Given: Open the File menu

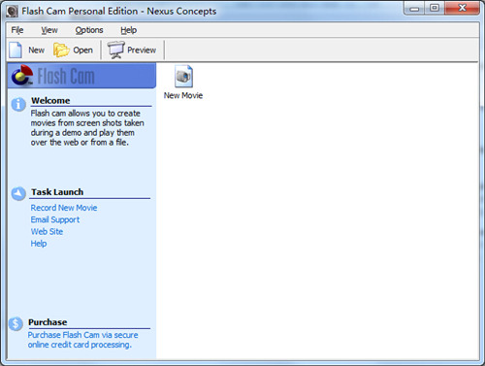Looking at the screenshot, I should pos(17,30).
